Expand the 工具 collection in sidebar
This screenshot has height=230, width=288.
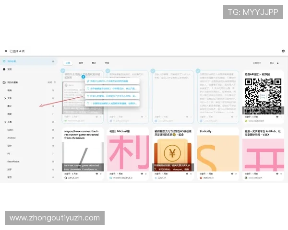click(5, 122)
